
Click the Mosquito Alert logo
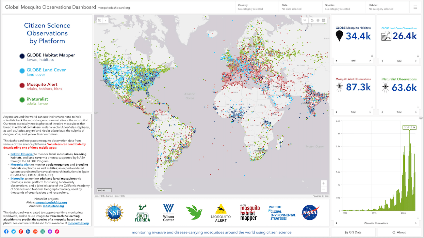[x=221, y=213]
